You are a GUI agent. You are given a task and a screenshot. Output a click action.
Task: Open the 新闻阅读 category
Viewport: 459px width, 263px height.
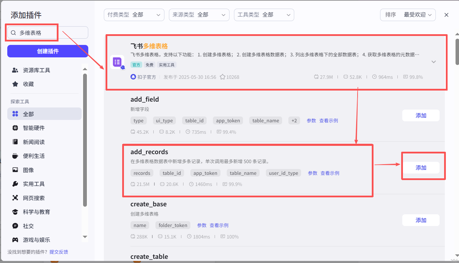(34, 142)
